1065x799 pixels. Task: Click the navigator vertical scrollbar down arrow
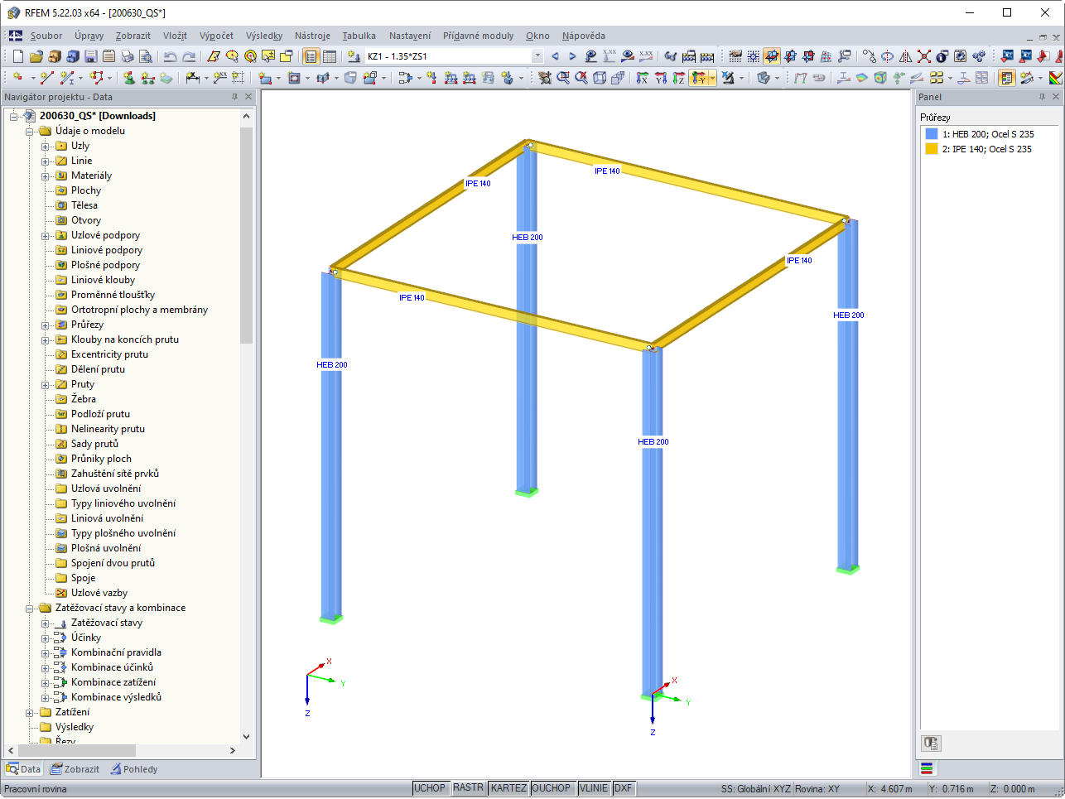point(246,736)
